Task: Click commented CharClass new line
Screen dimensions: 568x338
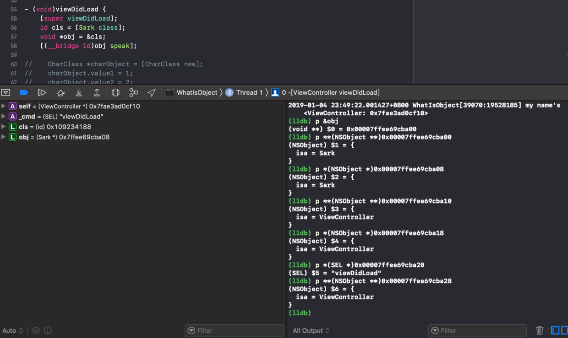Action: point(114,64)
